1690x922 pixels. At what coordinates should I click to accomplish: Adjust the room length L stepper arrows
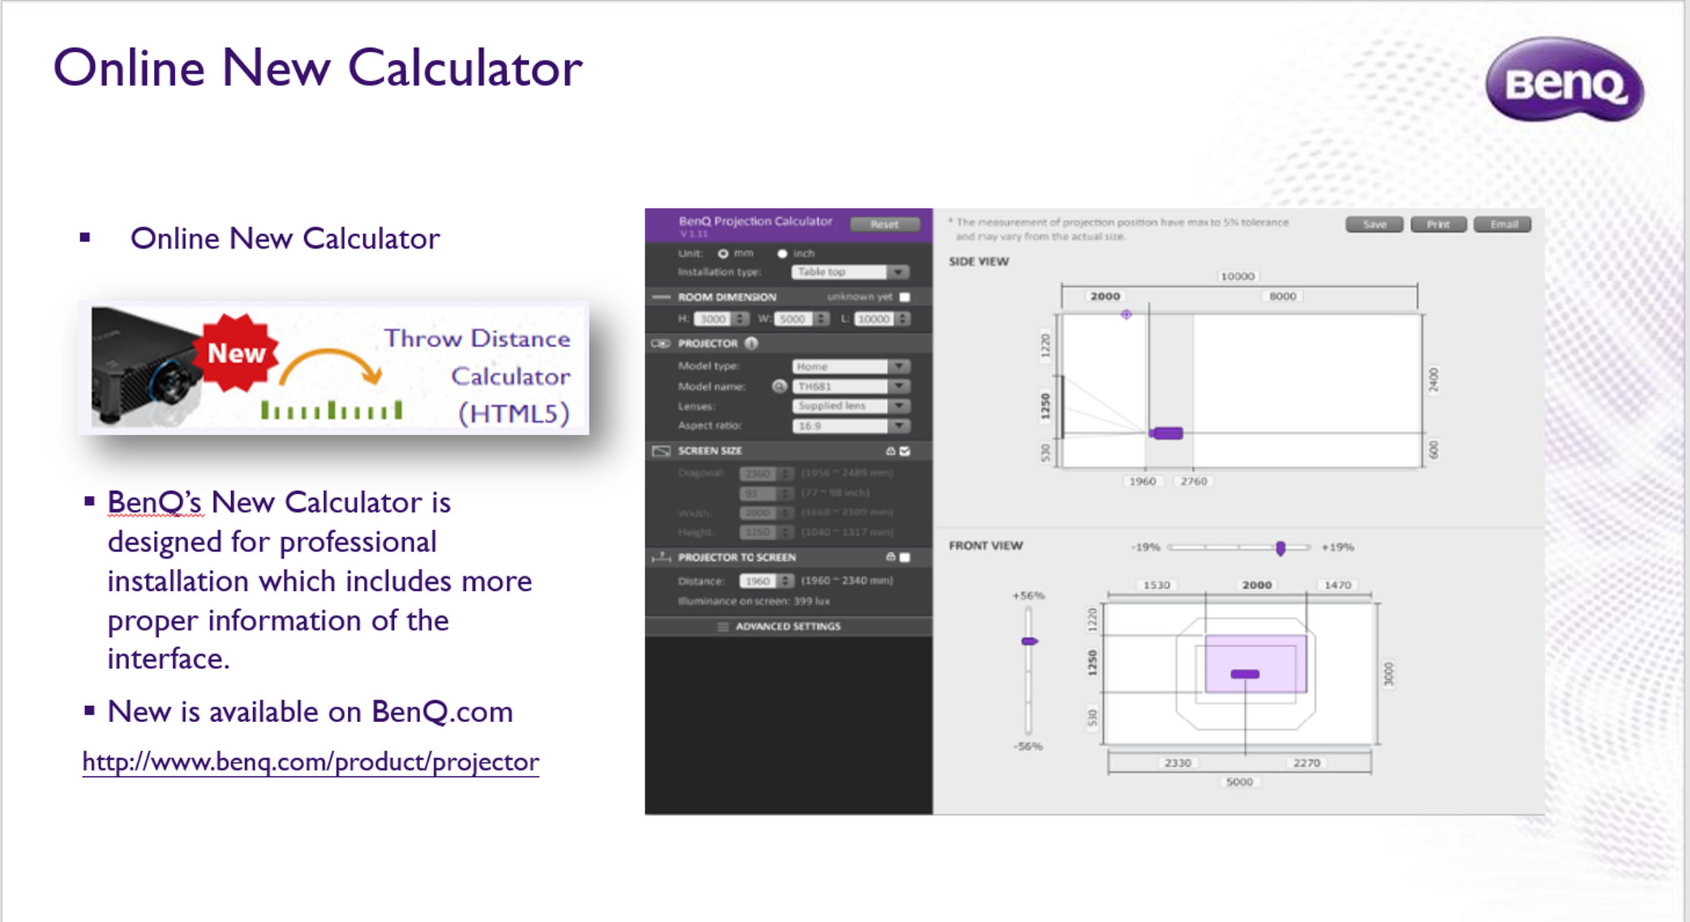pyautogui.click(x=904, y=319)
